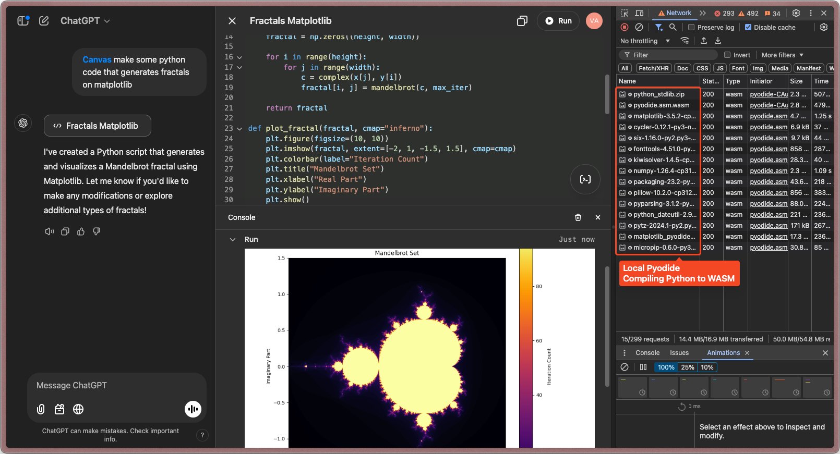Collapse the code block at line 16
Image resolution: width=840 pixels, height=454 pixels.
pos(239,57)
